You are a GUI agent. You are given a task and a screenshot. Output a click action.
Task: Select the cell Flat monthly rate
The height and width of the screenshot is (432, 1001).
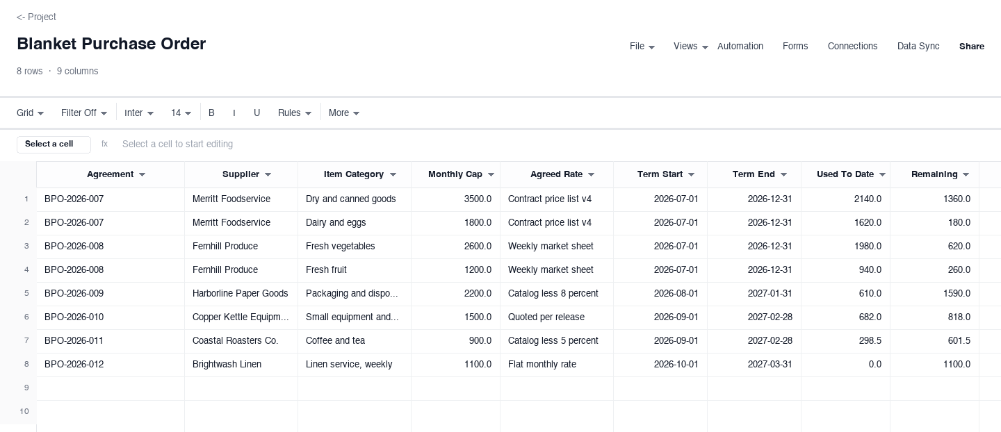[557, 365]
